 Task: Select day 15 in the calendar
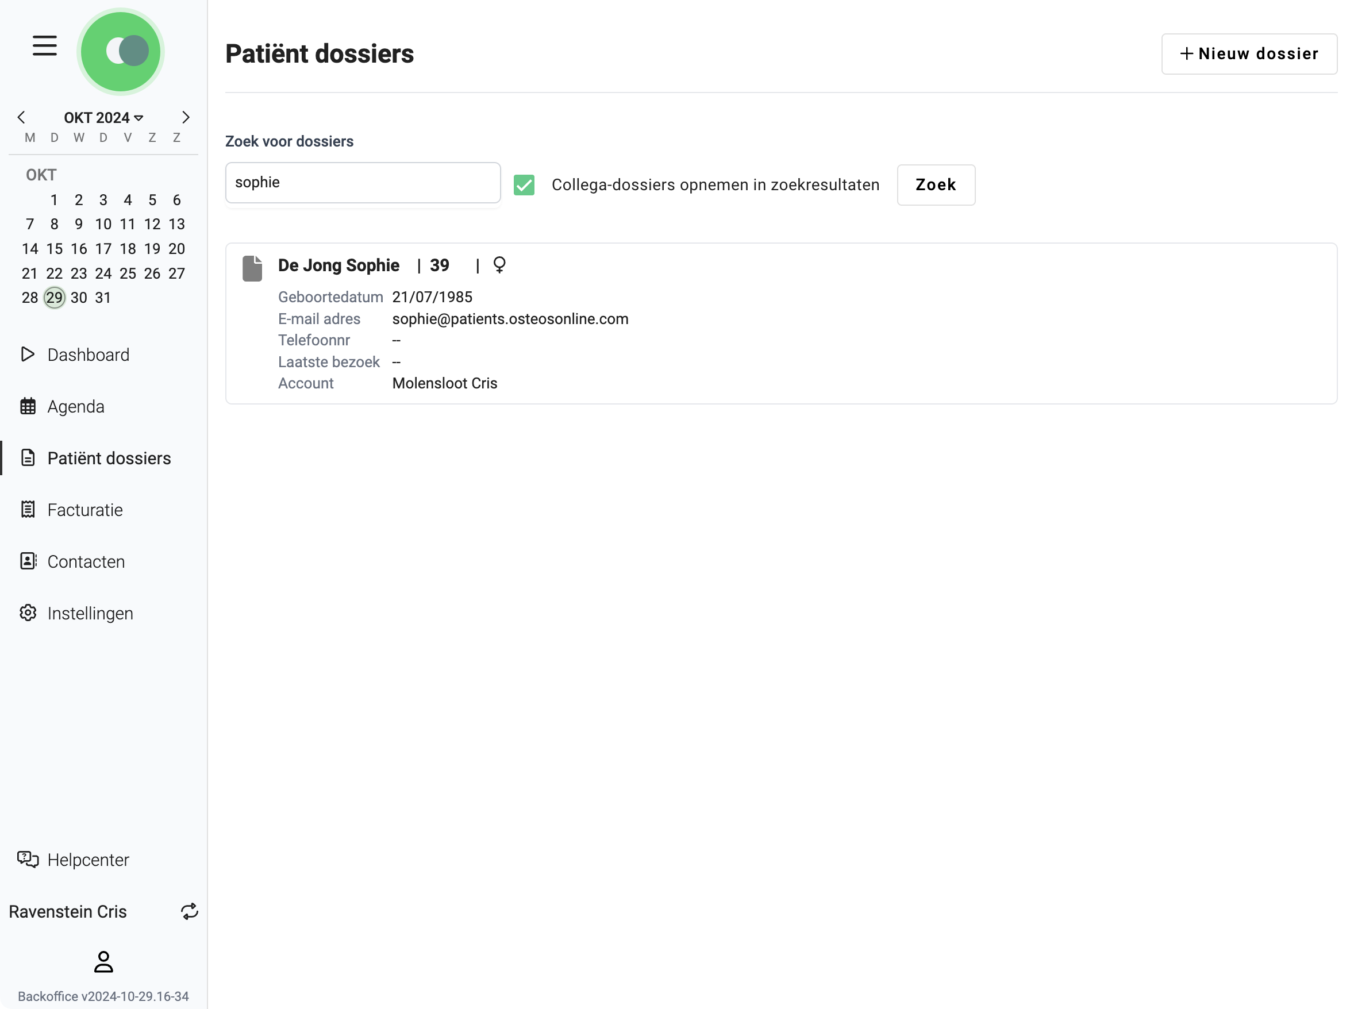(x=55, y=249)
